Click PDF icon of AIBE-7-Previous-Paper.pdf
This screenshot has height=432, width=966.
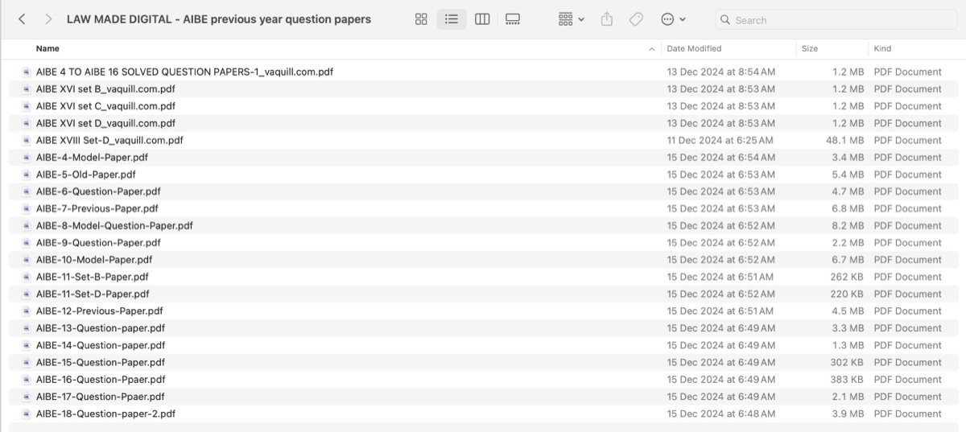click(x=27, y=208)
